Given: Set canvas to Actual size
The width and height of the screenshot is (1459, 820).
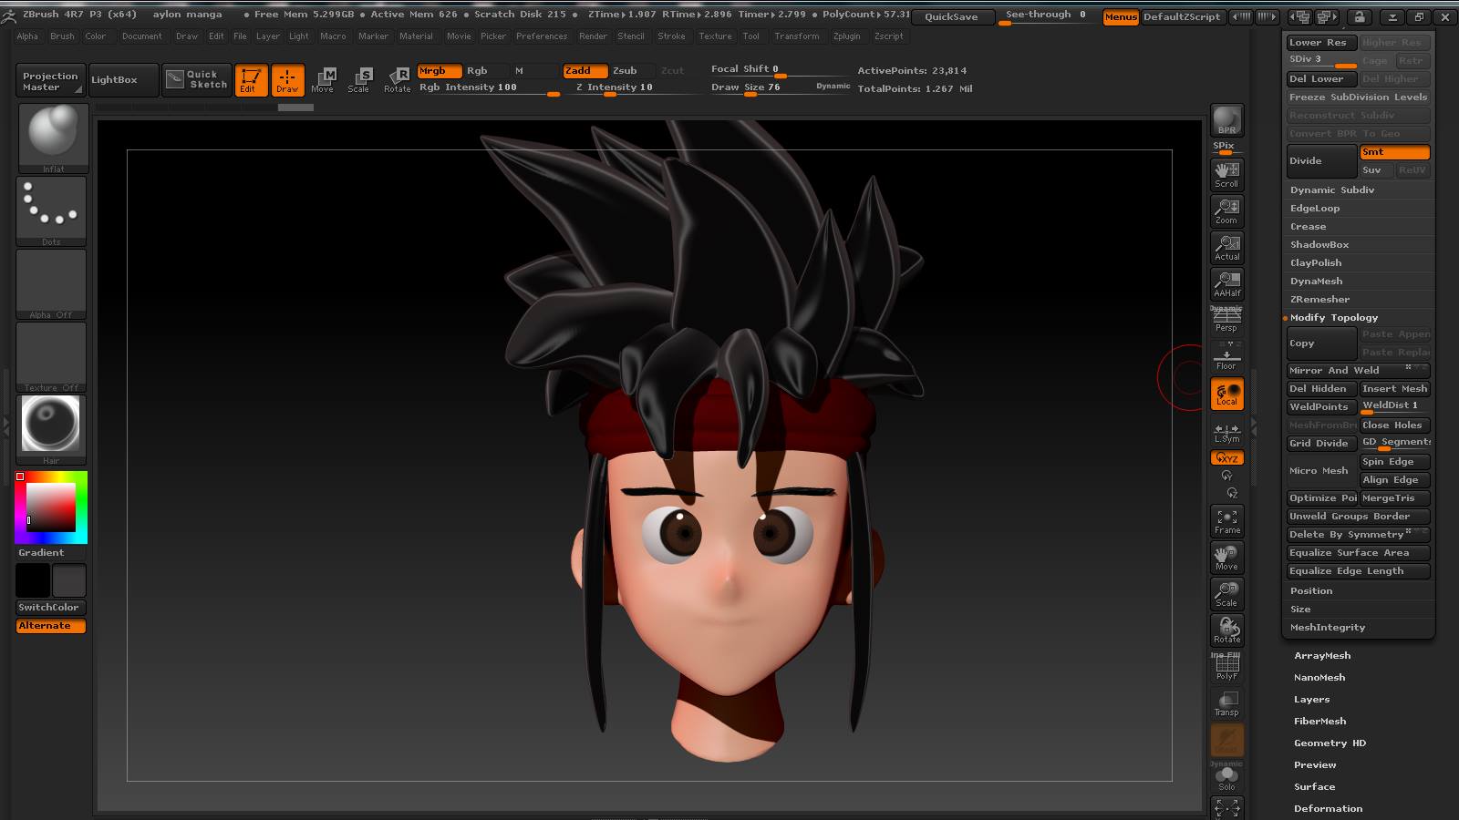Looking at the screenshot, I should point(1226,247).
